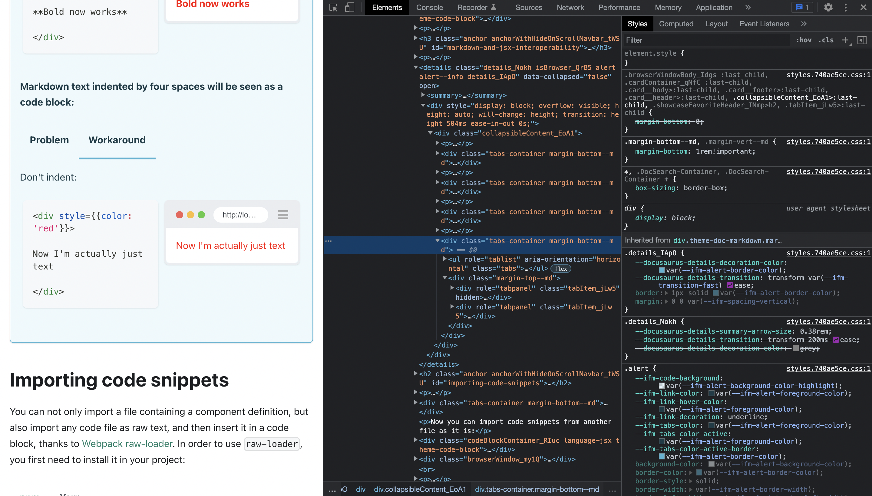The image size is (872, 496).
Task: Toggle the device toolbar icon
Action: coord(349,8)
